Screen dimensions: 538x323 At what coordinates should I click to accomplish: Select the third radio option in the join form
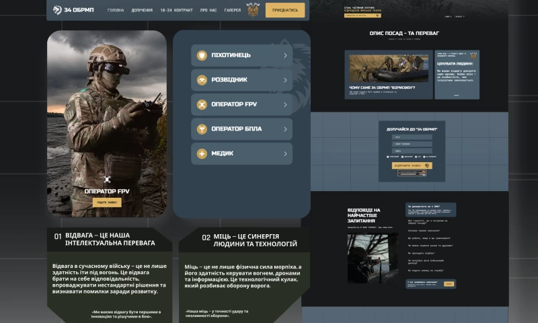416,157
